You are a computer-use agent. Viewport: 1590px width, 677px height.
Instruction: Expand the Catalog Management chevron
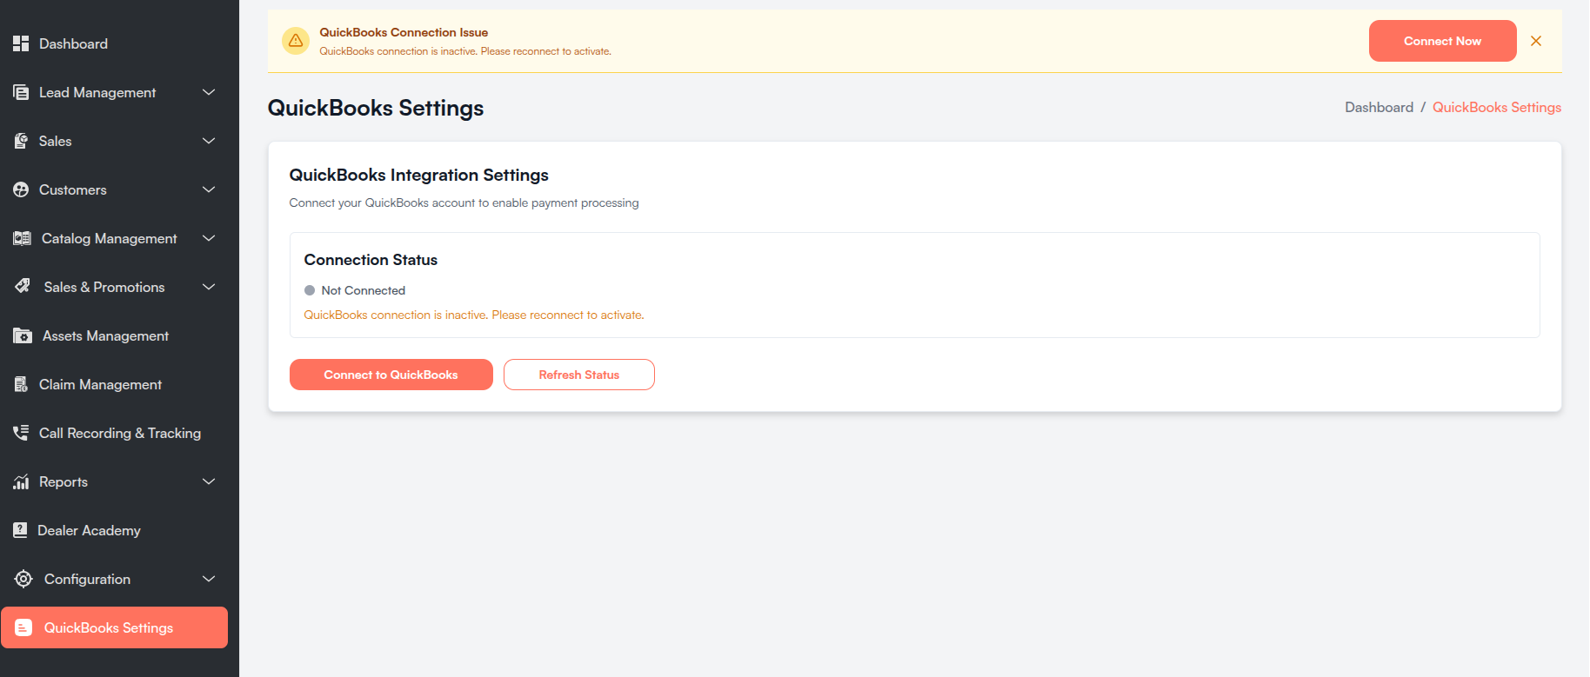[x=209, y=238]
